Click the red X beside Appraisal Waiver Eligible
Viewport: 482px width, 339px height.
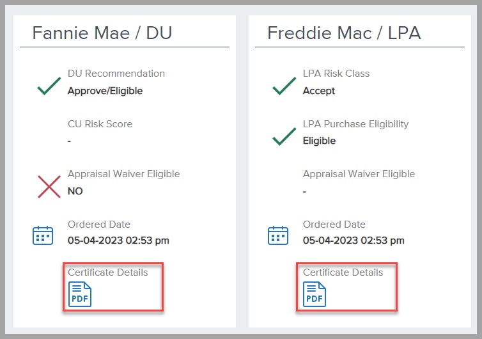[49, 185]
